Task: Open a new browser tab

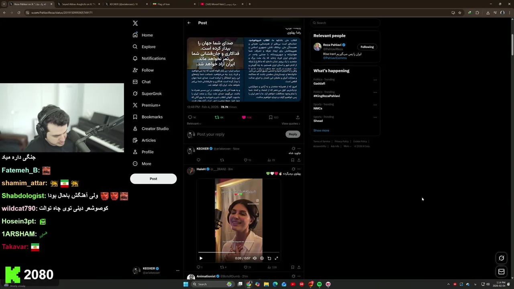Action: (x=249, y=4)
